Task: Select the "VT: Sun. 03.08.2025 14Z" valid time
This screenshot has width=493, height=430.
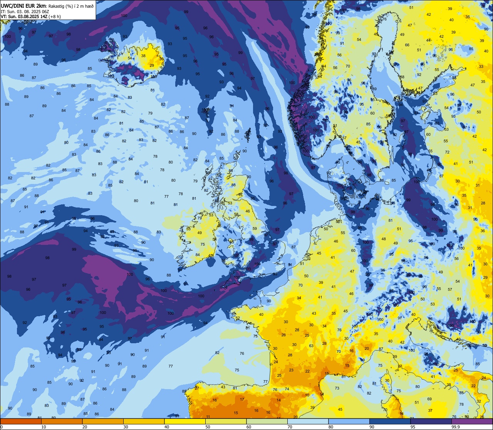Action: click(24, 17)
